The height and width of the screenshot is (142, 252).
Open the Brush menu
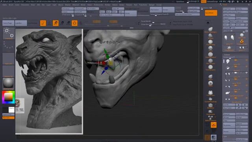tap(11, 5)
